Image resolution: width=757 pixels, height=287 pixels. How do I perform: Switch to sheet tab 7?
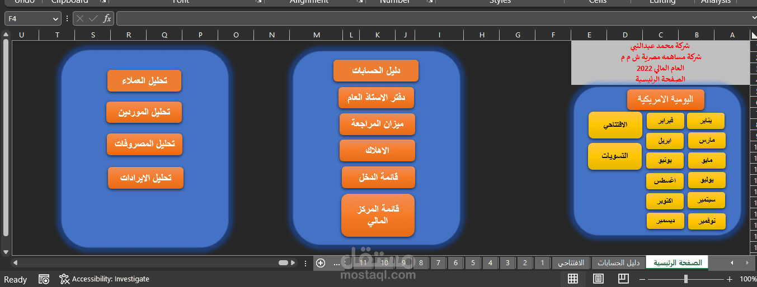pyautogui.click(x=438, y=262)
